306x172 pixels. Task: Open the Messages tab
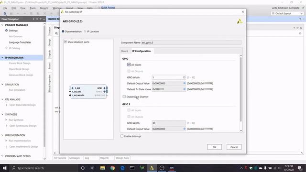point(75,158)
